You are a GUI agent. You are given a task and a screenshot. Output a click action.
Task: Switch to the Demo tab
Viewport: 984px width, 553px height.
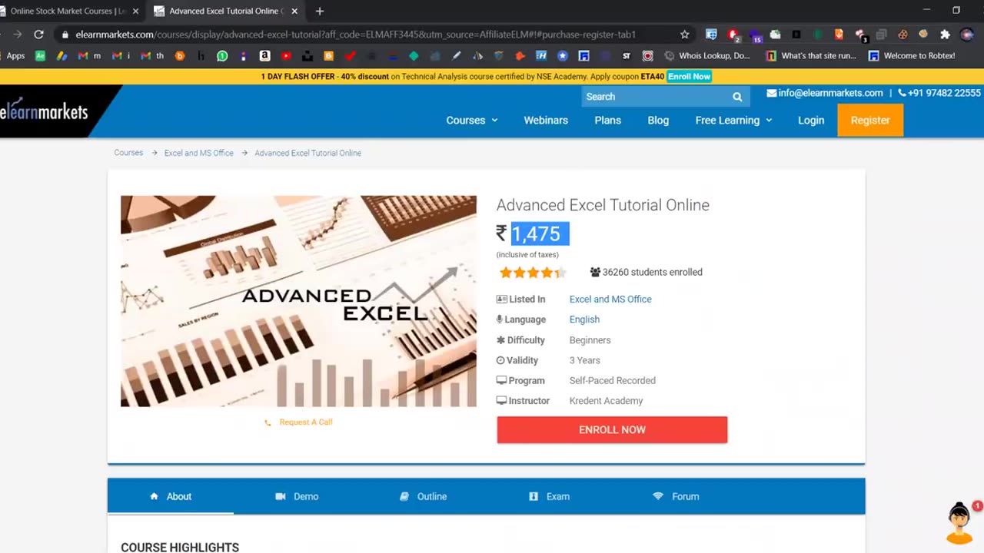pos(297,496)
